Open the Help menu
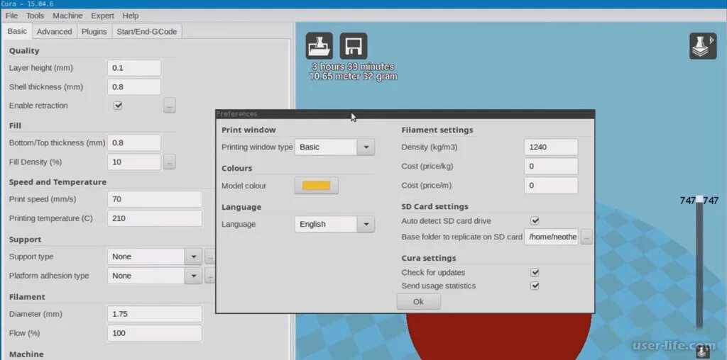Screen dimensions: 727x360 [131, 16]
